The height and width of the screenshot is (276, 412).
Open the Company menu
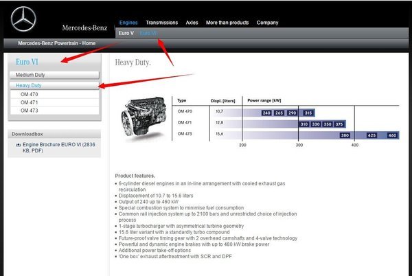coord(267,23)
